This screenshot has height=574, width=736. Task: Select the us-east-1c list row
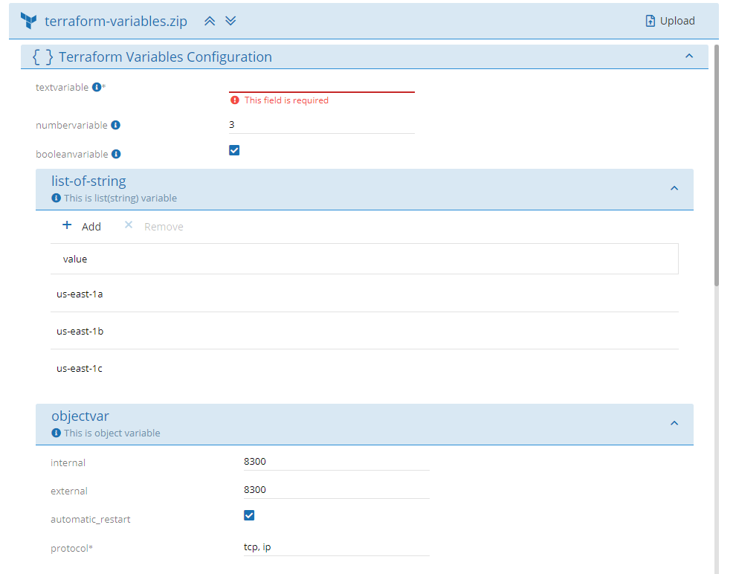[365, 369]
